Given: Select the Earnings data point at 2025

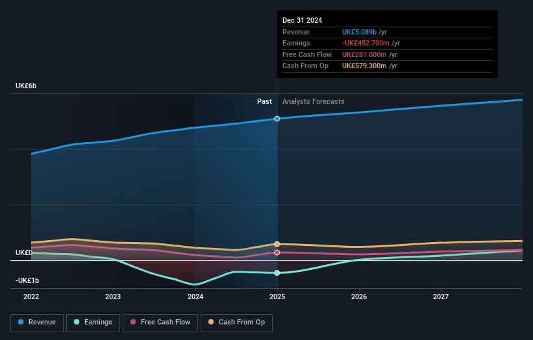Looking at the screenshot, I should 277,273.
